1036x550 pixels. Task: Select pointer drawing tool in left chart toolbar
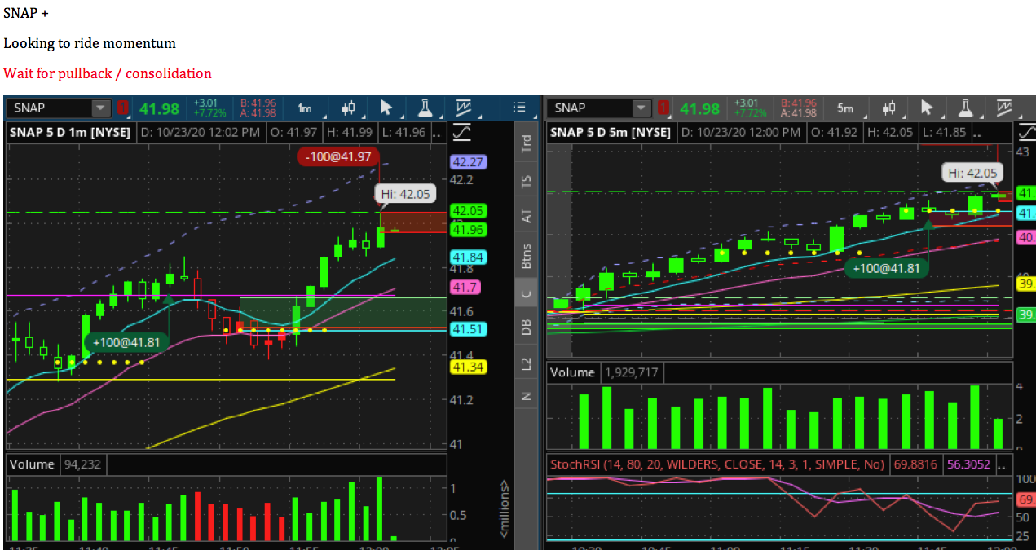(386, 108)
